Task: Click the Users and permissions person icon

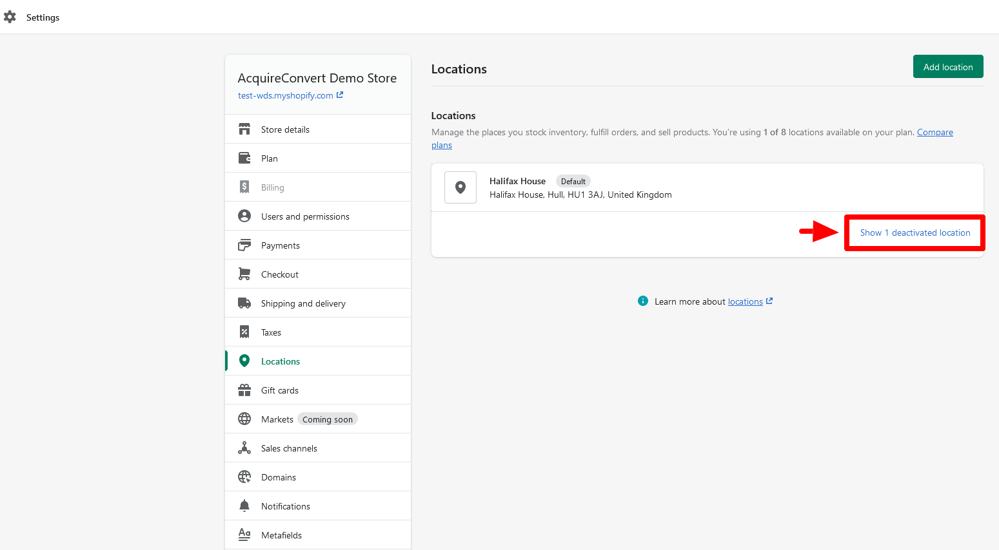Action: click(244, 216)
